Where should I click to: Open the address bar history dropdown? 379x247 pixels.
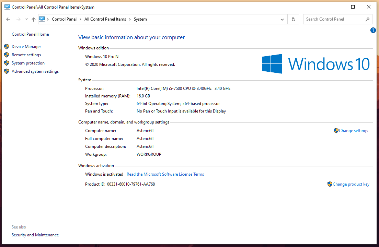pos(282,19)
